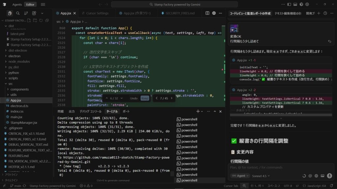Open the Agent mode dropdown

coord(239,176)
